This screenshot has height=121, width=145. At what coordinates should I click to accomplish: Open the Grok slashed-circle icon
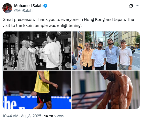[131, 6]
